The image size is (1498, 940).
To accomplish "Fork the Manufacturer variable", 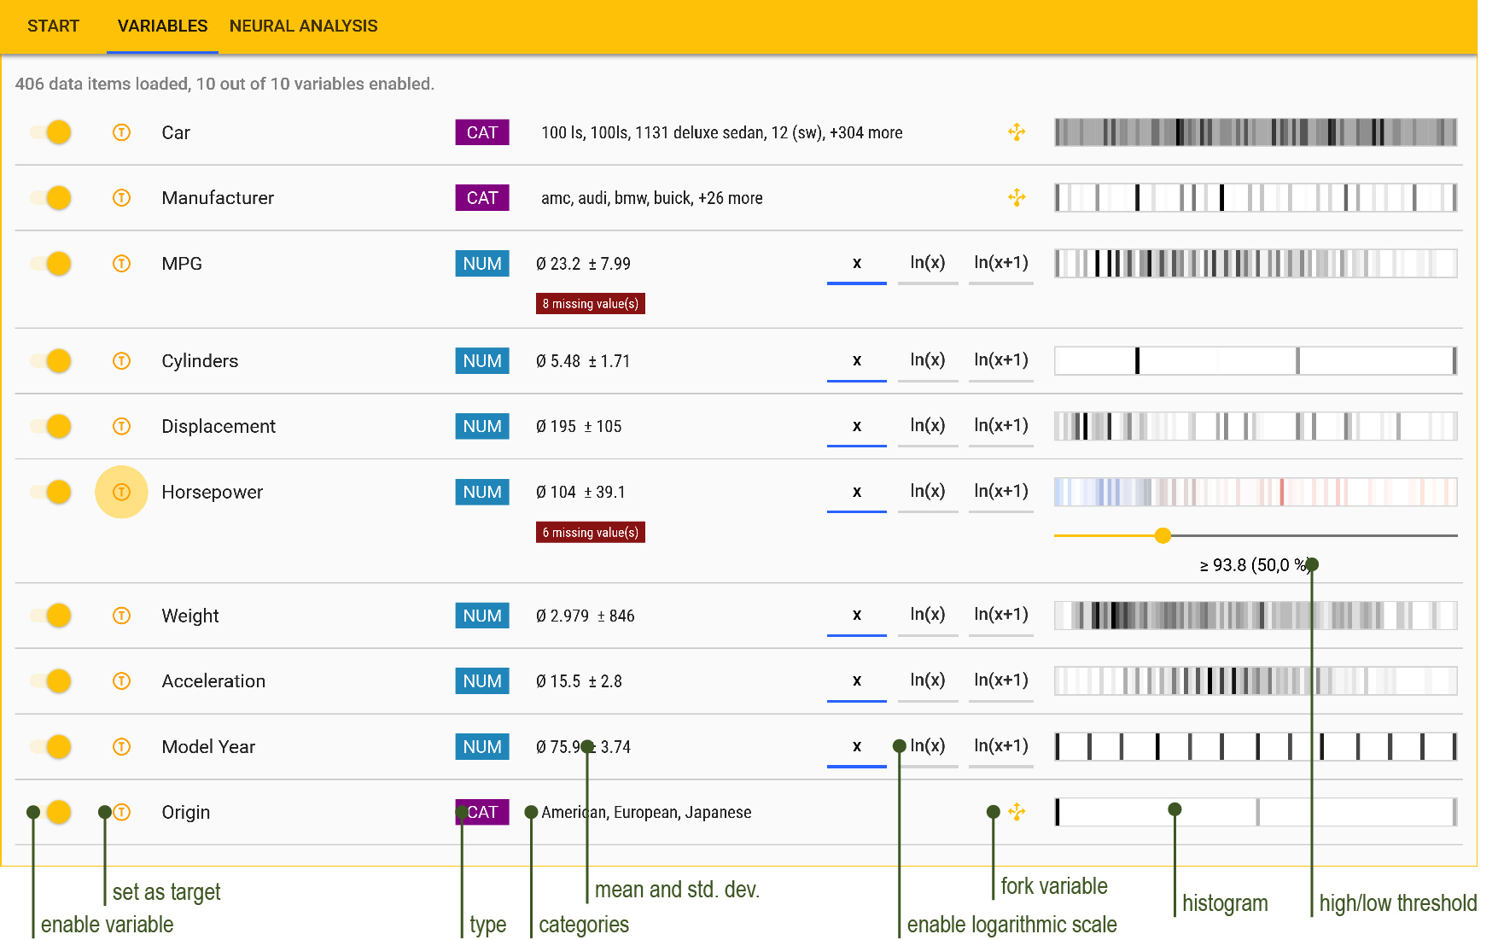I will [1017, 198].
